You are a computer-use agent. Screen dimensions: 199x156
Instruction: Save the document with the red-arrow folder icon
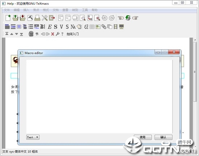pos(23,18)
